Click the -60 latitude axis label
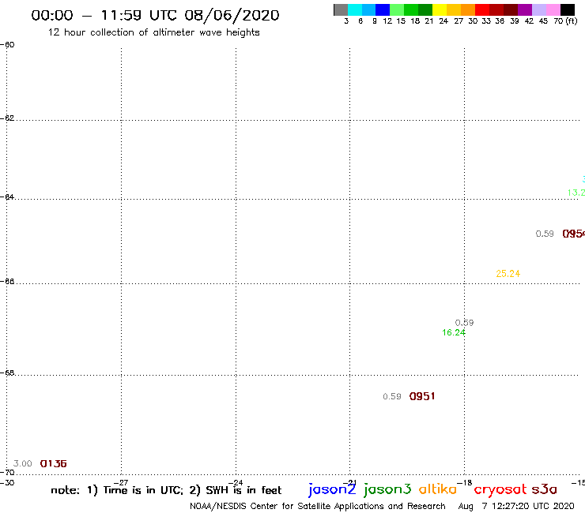The width and height of the screenshot is (585, 513). tap(7, 45)
